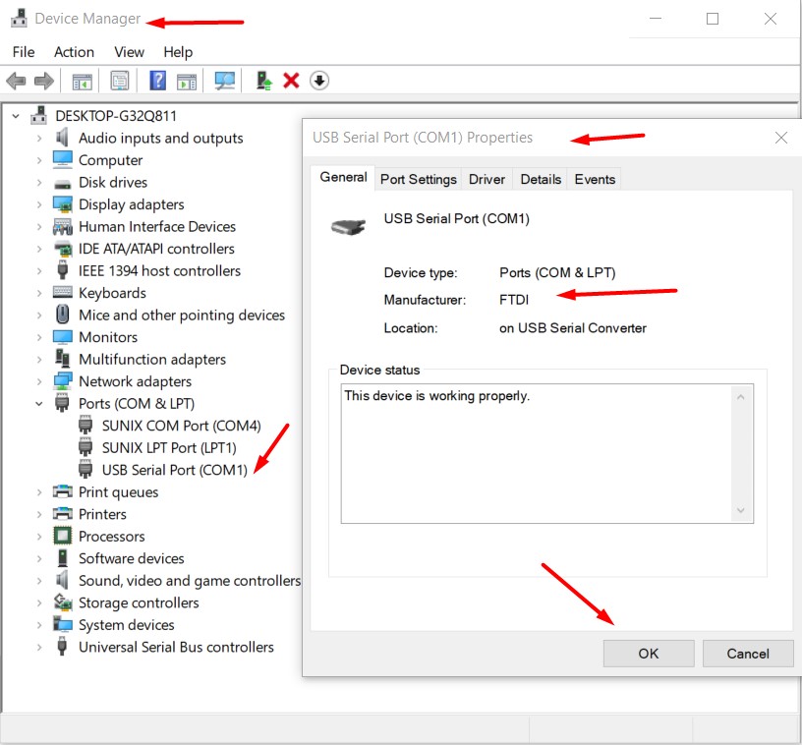Click the DESKTOP-G32Q811 computer icon
Screen dimensions: 802x745
39,116
